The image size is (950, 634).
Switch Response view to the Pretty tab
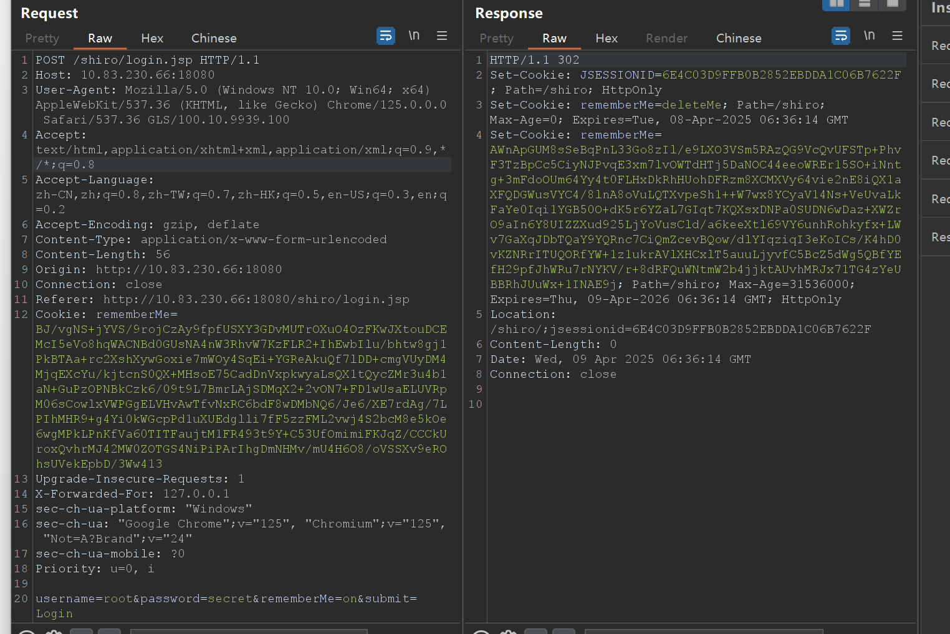pos(497,39)
